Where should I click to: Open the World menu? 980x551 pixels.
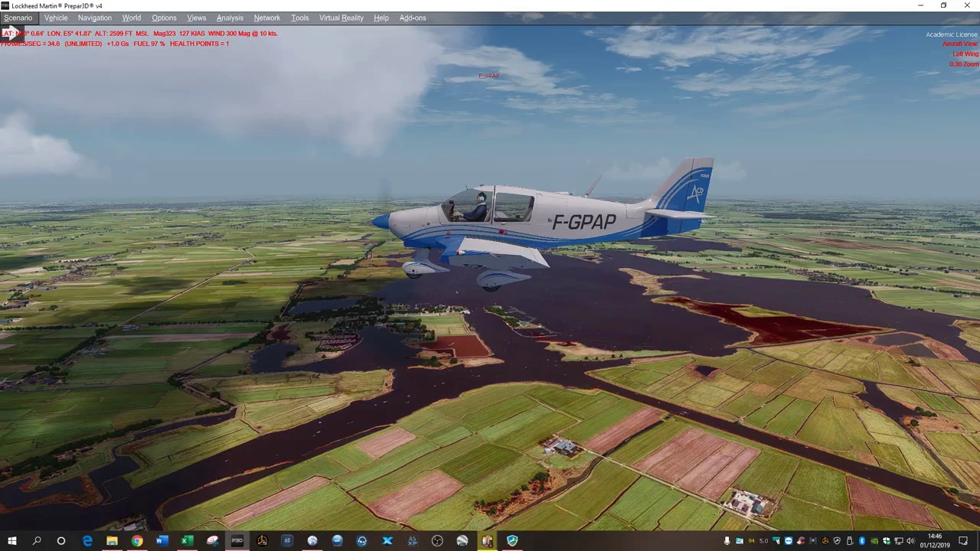tap(131, 18)
